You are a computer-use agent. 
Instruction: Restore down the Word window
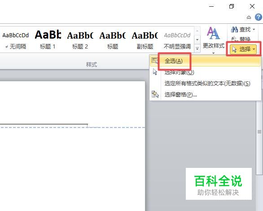pos(232,6)
